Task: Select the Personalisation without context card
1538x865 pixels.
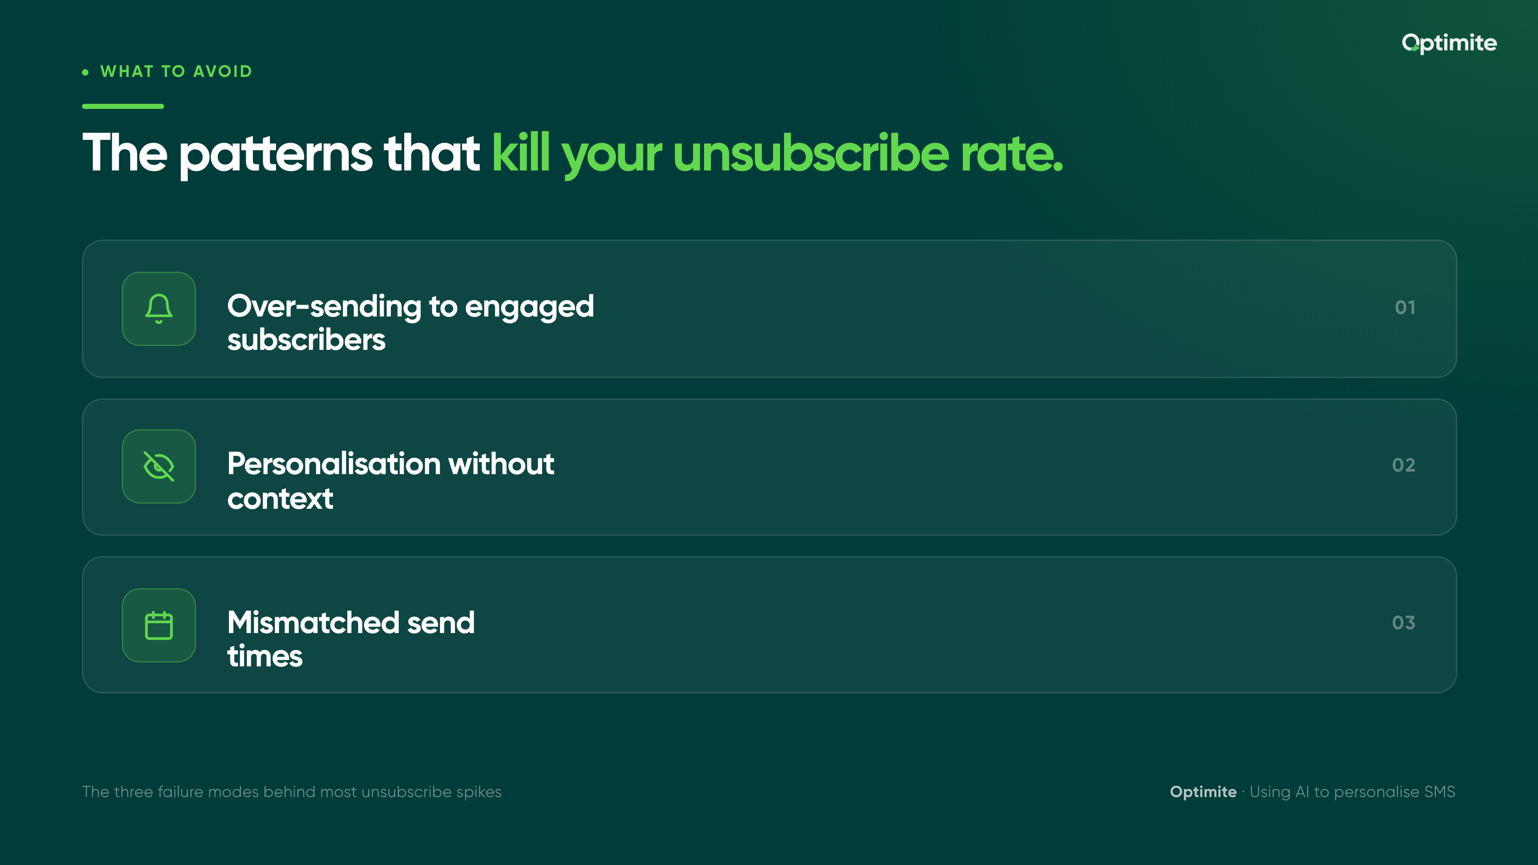Action: [x=769, y=467]
